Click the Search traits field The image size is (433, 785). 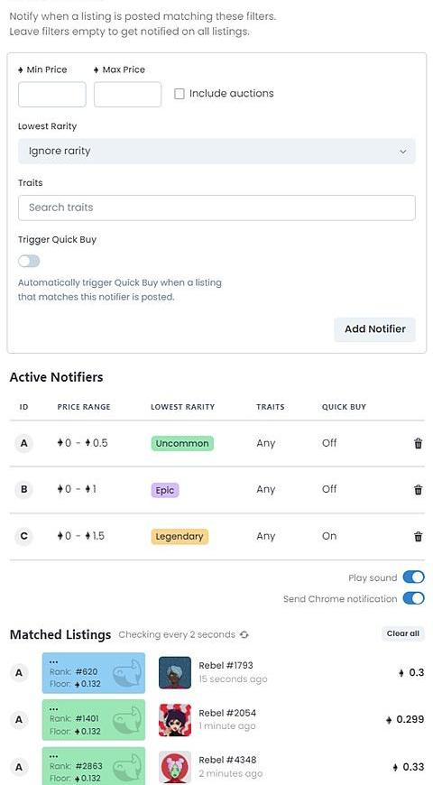pos(216,208)
